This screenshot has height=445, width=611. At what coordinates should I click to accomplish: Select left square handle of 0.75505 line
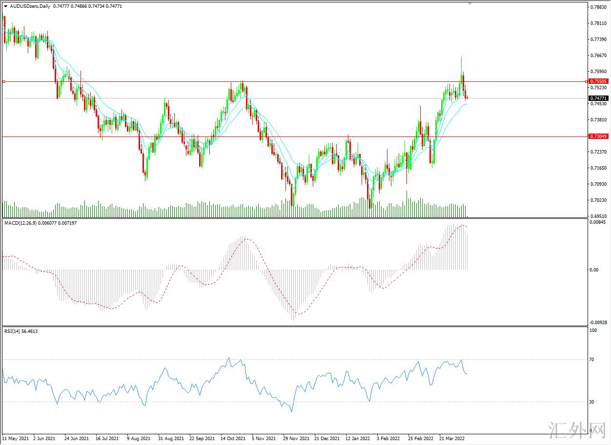click(x=3, y=81)
